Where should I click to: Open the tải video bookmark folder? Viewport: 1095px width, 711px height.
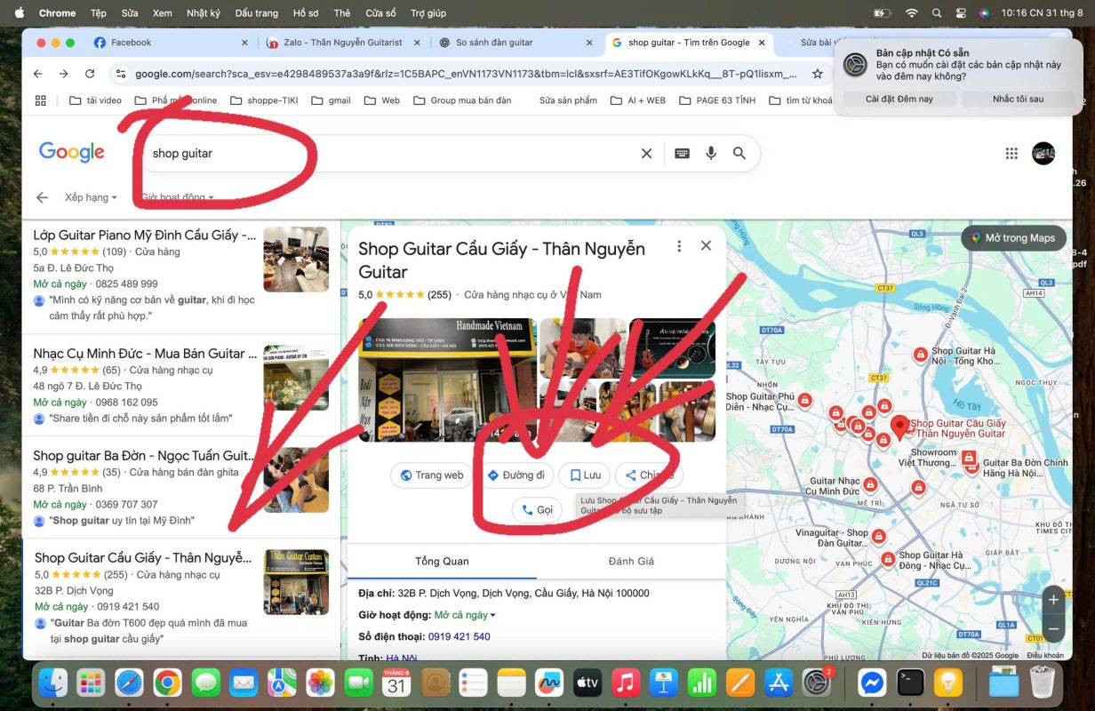95,100
